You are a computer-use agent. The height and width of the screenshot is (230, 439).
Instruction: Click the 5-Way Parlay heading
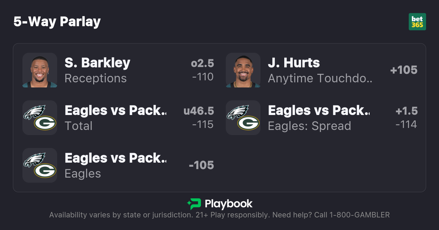pos(57,22)
